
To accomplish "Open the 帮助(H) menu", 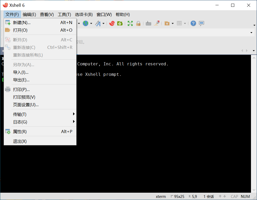I will pyautogui.click(x=122, y=14).
